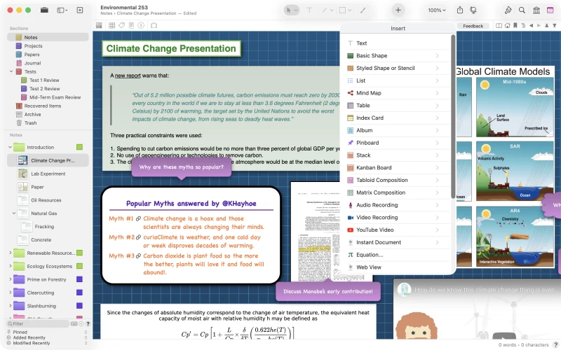Follow the 'new report' link
This screenshot has width=561, height=350.
tap(128, 76)
